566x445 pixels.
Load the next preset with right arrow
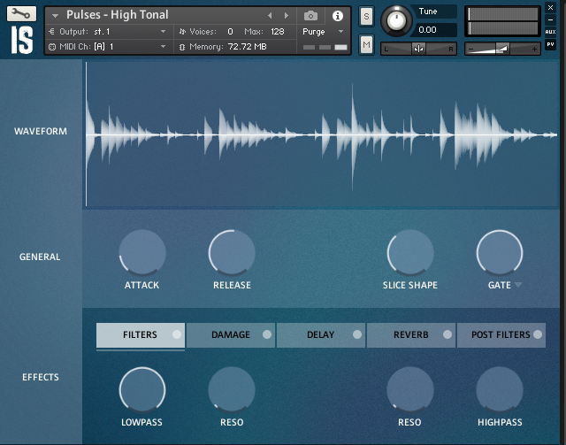point(287,16)
